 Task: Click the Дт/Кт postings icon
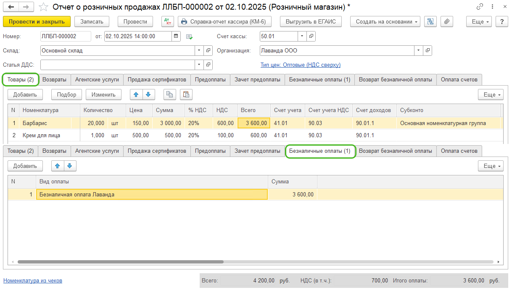click(168, 22)
